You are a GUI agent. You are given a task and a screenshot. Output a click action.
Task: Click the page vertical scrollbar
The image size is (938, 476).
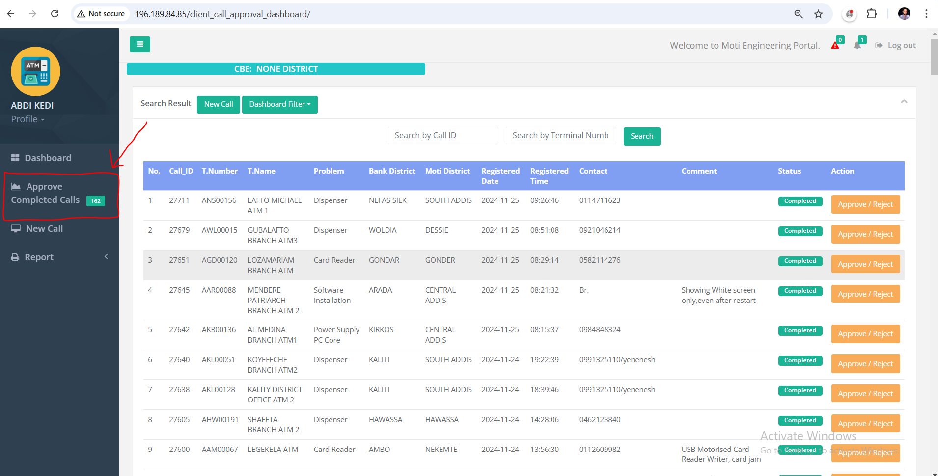(934, 56)
